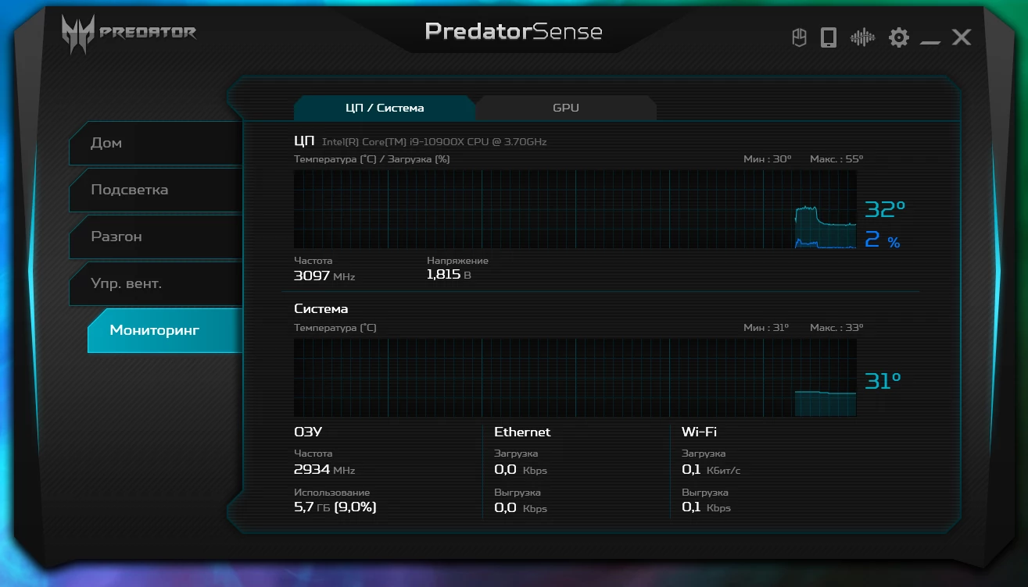Click the Ethernet Выгрузка value 0,0 Kbps
This screenshot has height=587, width=1028.
click(x=521, y=508)
